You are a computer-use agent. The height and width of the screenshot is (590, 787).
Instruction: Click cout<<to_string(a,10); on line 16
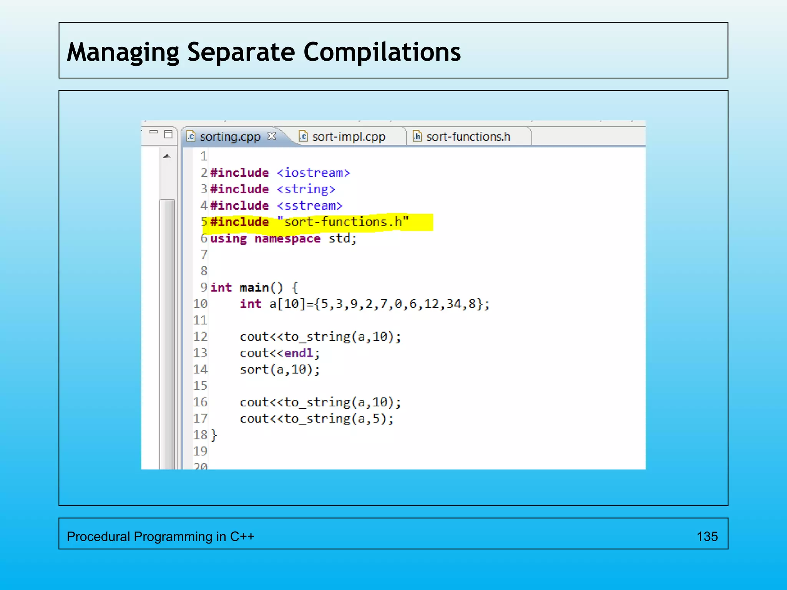tap(320, 403)
